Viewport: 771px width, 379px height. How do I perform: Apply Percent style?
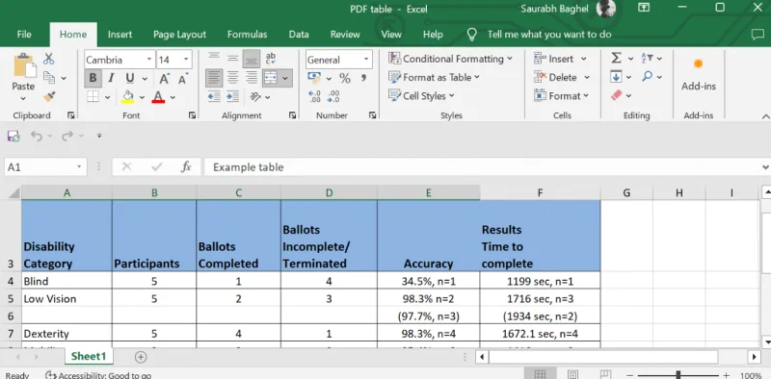[345, 78]
